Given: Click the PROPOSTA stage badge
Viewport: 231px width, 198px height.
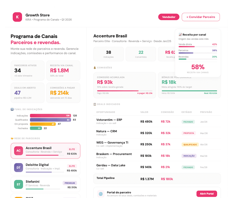Looking at the screenshot, I should (189, 133).
